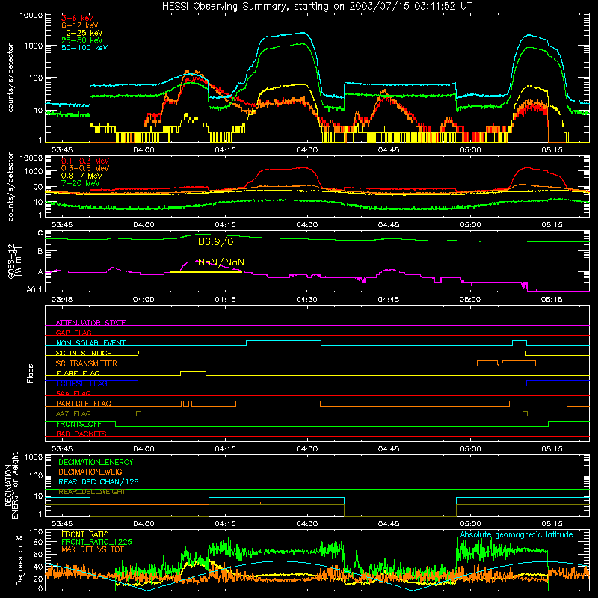Click the 04:30 tick under top panel

pos(307,149)
